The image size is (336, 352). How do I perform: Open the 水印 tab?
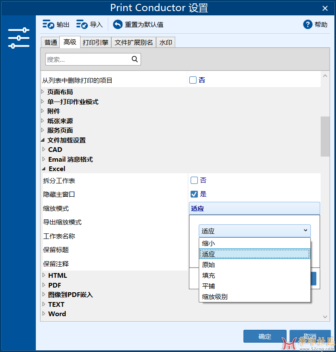(165, 42)
